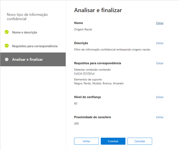Select Analisar e finalizar step in sidebar
This screenshot has height=150, width=179.
pyautogui.click(x=33, y=59)
